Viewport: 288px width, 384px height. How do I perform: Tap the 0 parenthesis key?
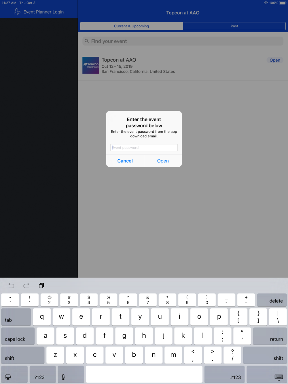tap(207, 300)
